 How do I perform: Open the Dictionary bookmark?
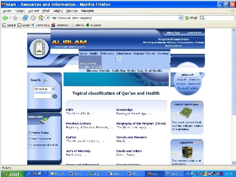(x=60, y=25)
